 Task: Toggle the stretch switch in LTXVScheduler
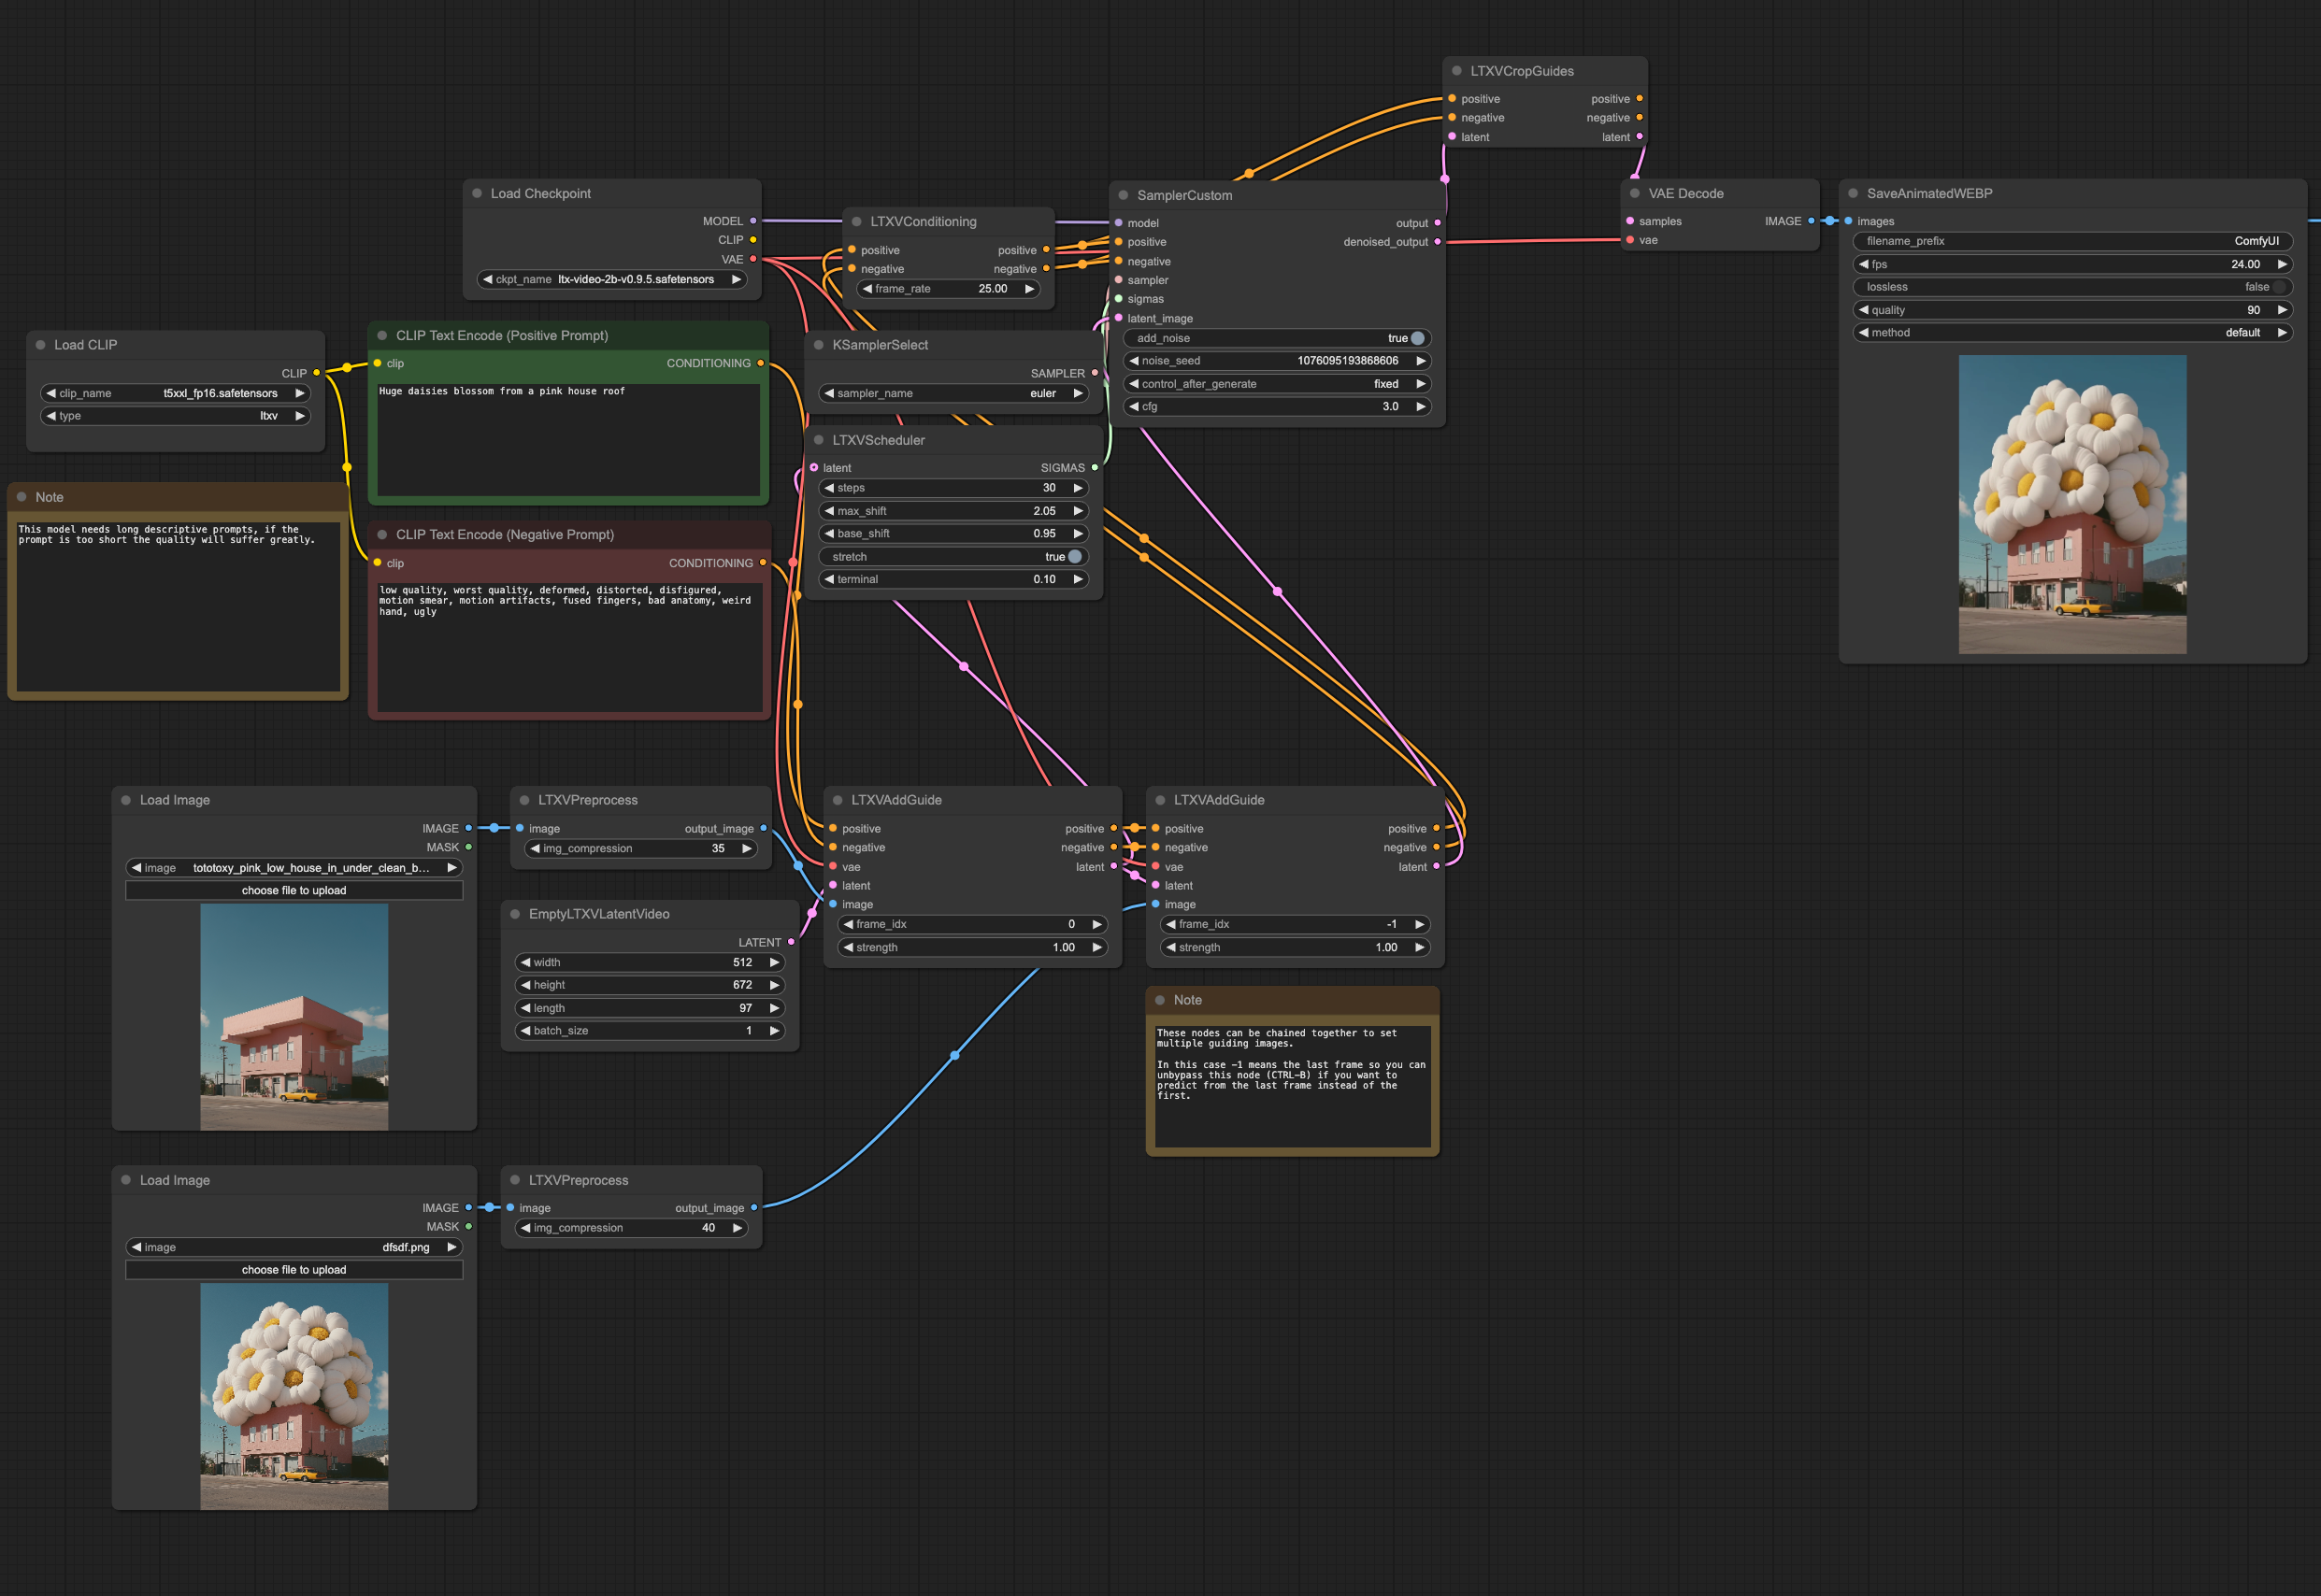1074,557
